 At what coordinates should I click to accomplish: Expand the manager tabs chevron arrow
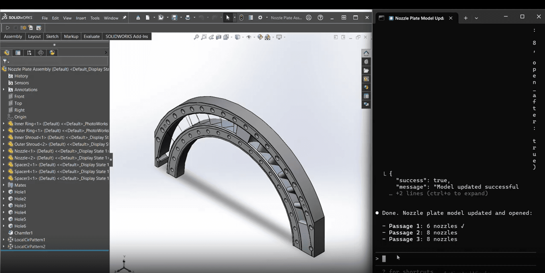point(106,53)
